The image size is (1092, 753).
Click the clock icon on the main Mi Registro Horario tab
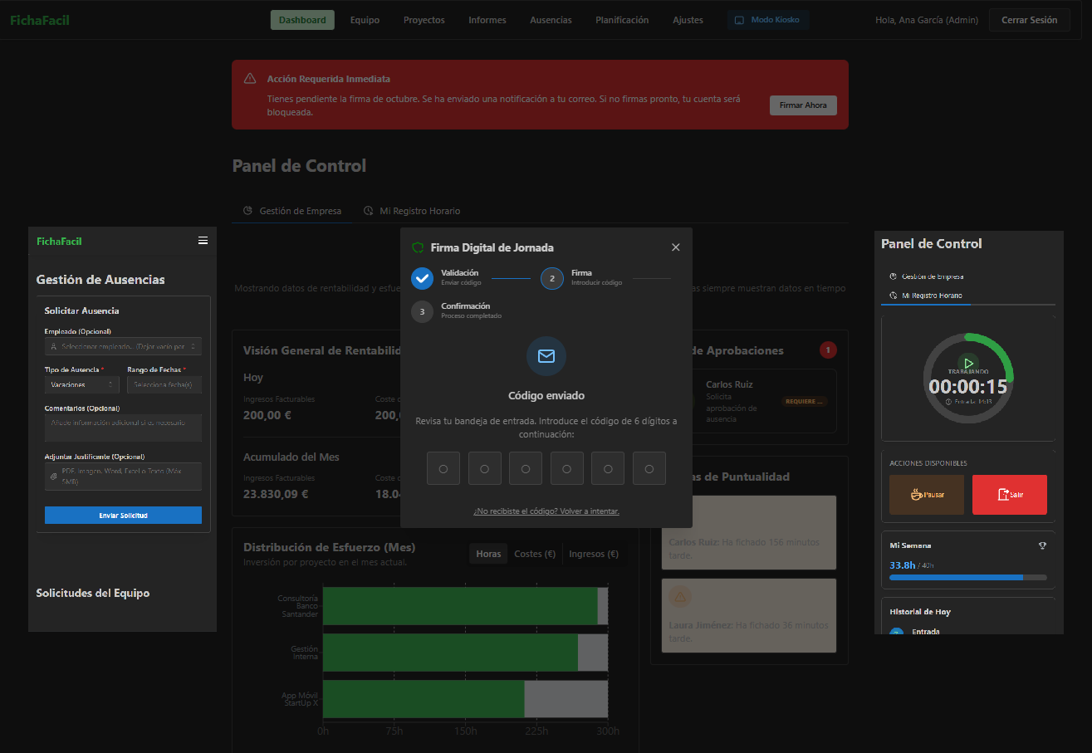tap(368, 211)
